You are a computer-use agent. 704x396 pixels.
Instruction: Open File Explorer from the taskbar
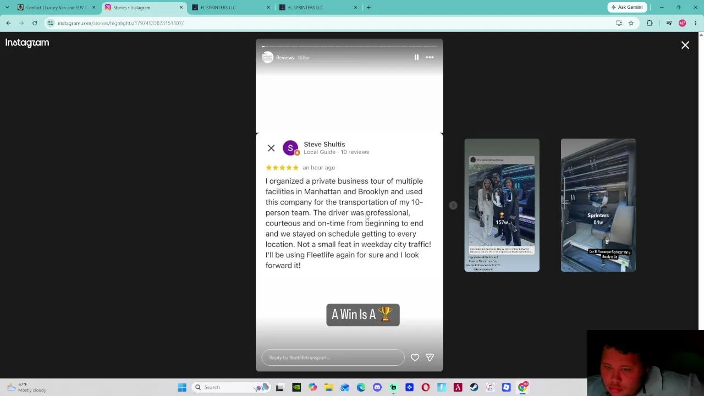328,387
